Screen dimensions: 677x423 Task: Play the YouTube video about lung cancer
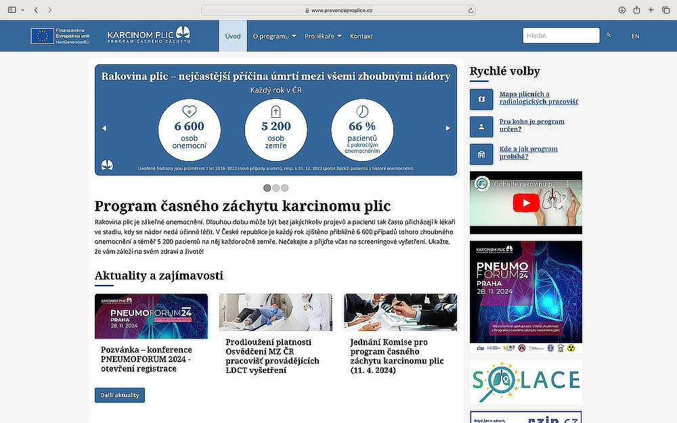click(526, 202)
